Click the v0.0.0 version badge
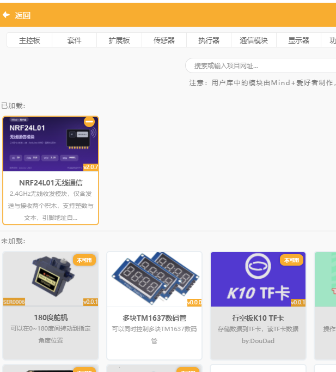Image resolution: width=336 pixels, height=372 pixels. click(x=194, y=302)
